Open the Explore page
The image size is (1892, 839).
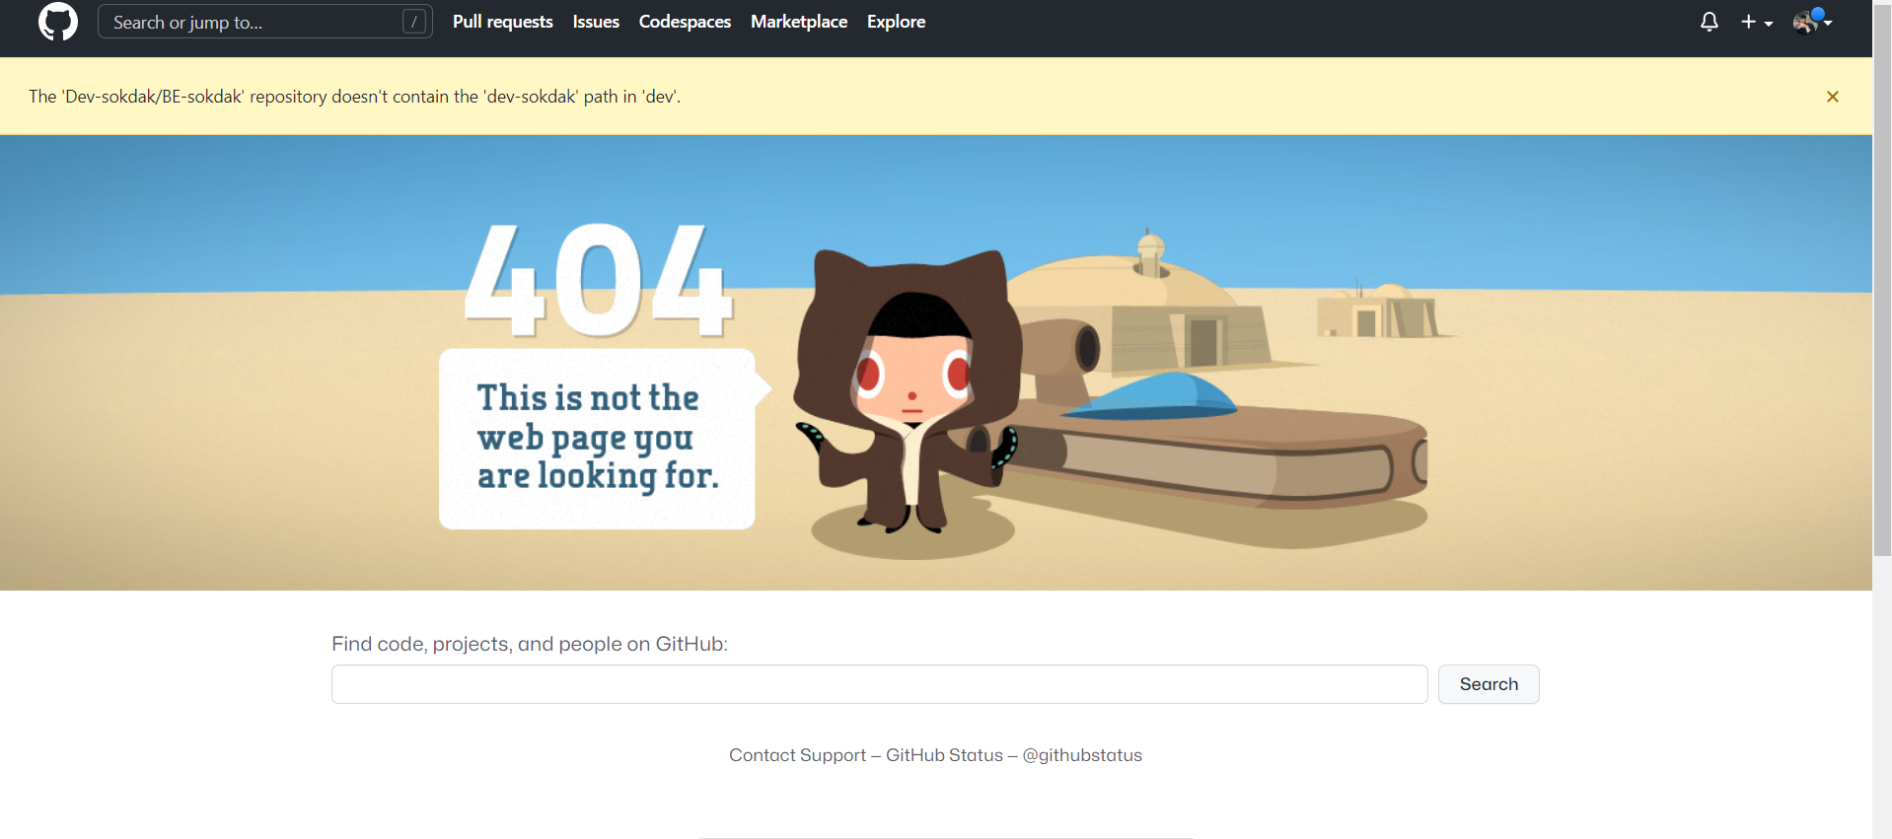(x=896, y=22)
